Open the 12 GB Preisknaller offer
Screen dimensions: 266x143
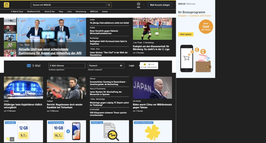coord(23,131)
